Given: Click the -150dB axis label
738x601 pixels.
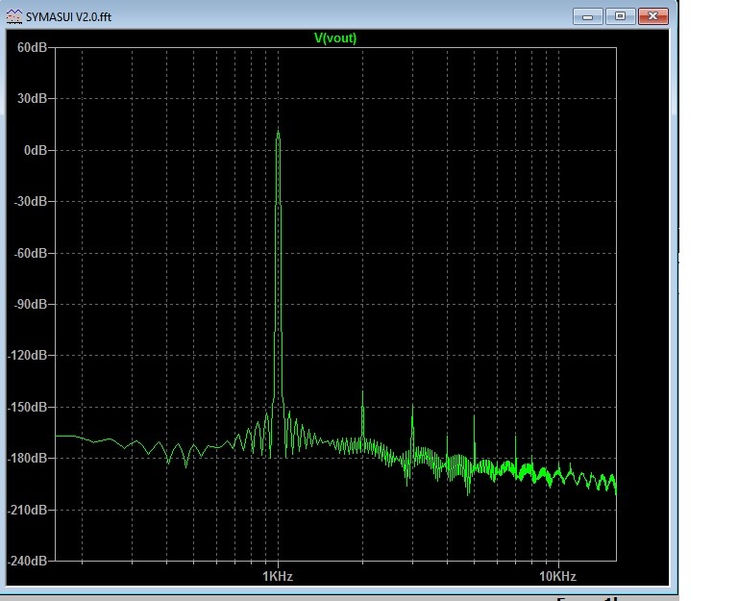Looking at the screenshot, I should tap(27, 407).
